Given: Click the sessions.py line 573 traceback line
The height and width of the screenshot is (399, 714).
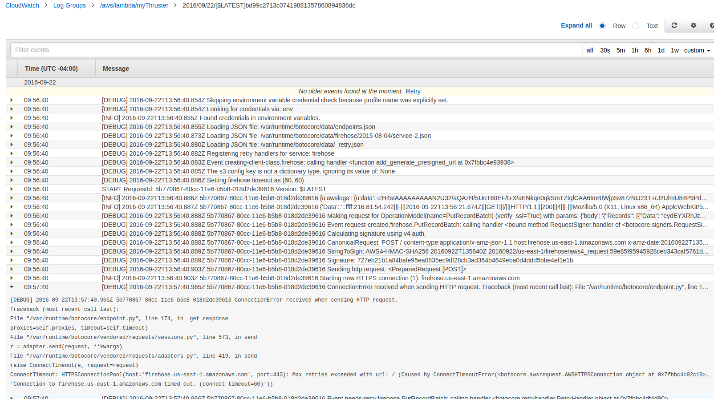Looking at the screenshot, I should click(x=134, y=337).
